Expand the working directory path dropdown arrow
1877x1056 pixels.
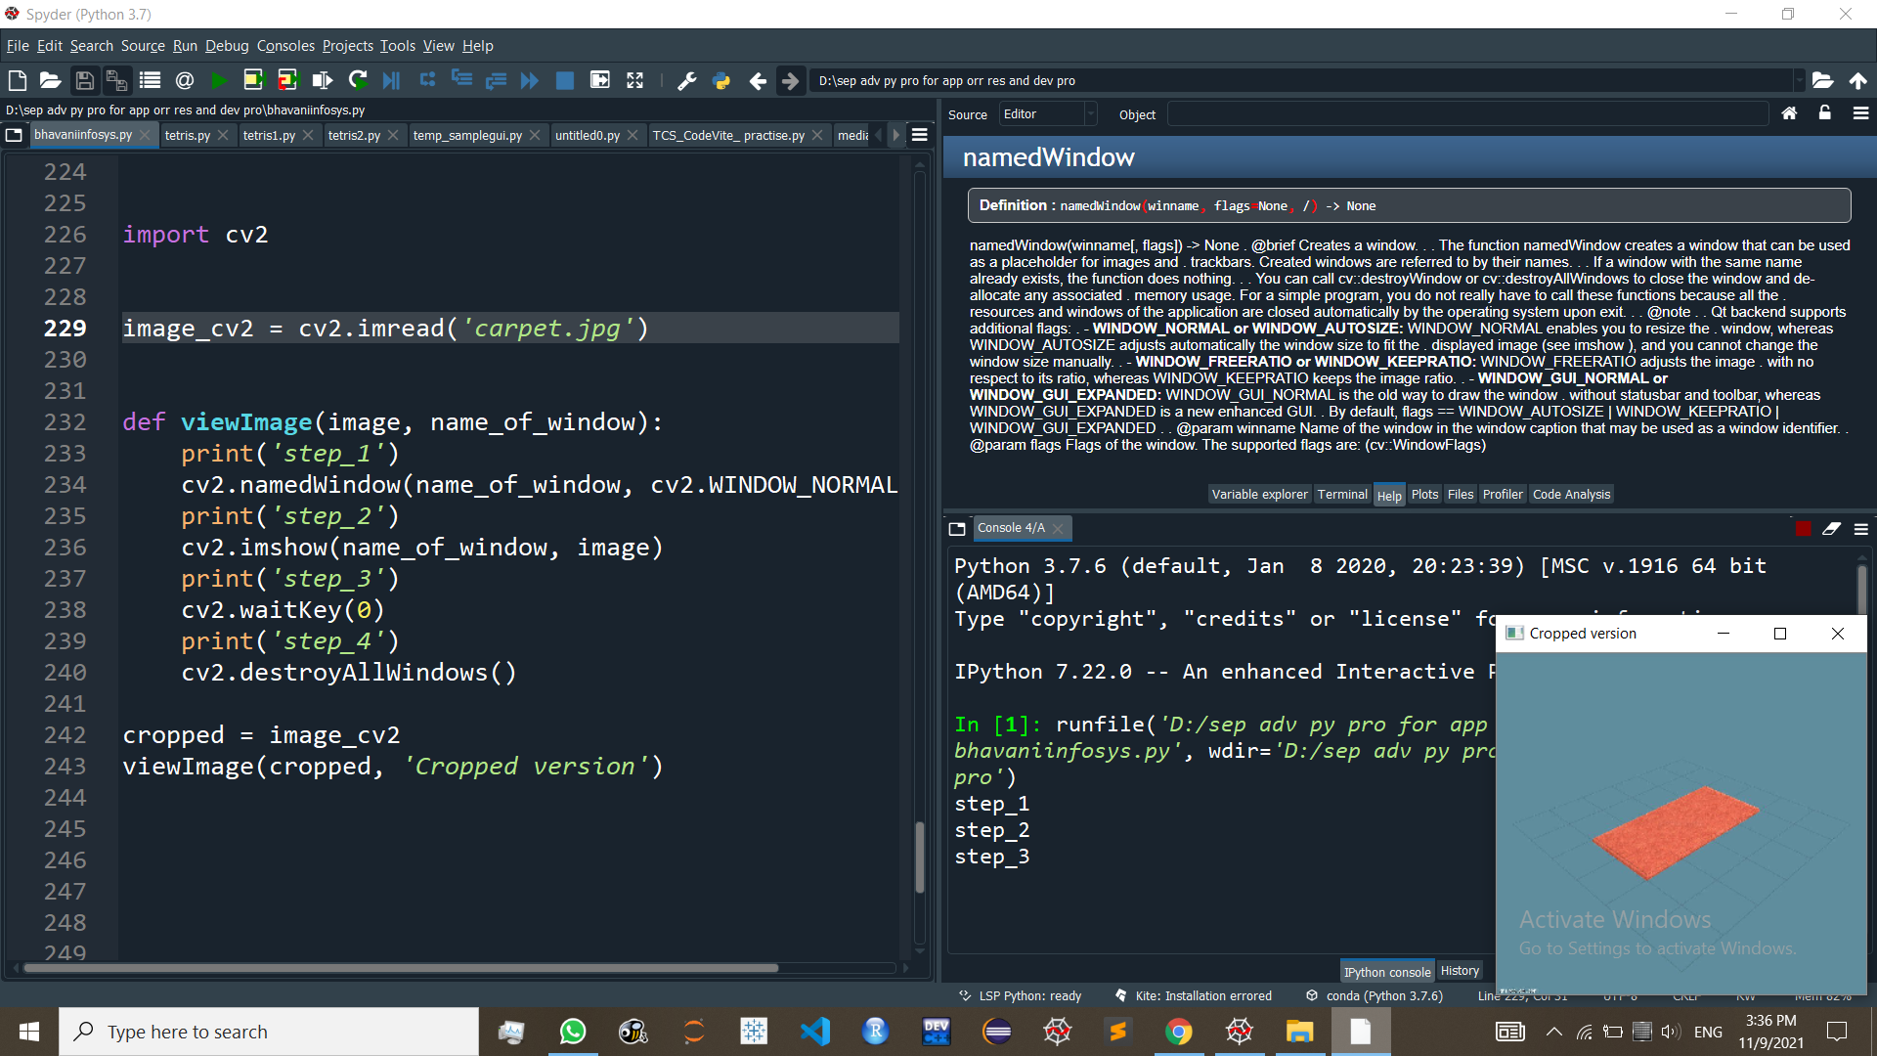tap(1798, 80)
